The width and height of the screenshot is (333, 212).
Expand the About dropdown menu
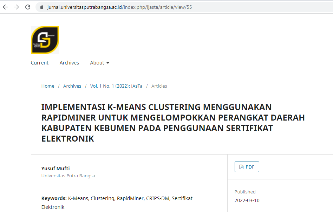(x=99, y=63)
